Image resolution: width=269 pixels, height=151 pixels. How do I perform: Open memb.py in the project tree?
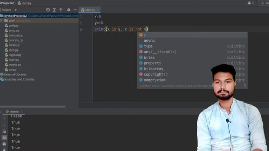click(15, 65)
